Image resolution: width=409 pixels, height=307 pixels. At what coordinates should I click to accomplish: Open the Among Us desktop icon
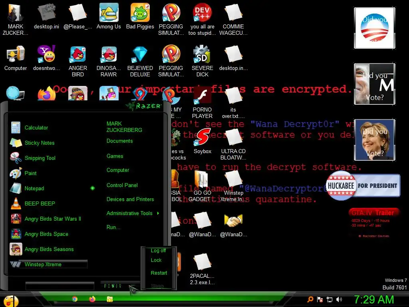[109, 16]
